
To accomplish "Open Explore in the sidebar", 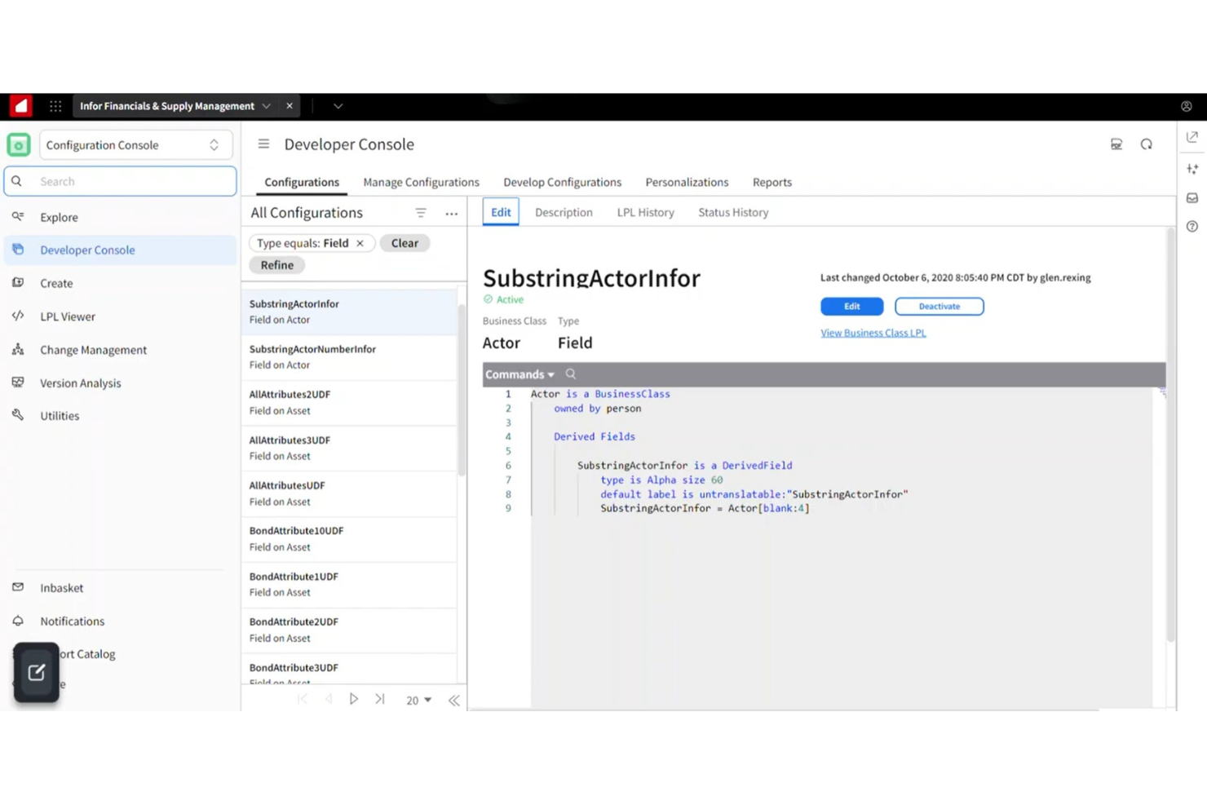I will pos(120,217).
